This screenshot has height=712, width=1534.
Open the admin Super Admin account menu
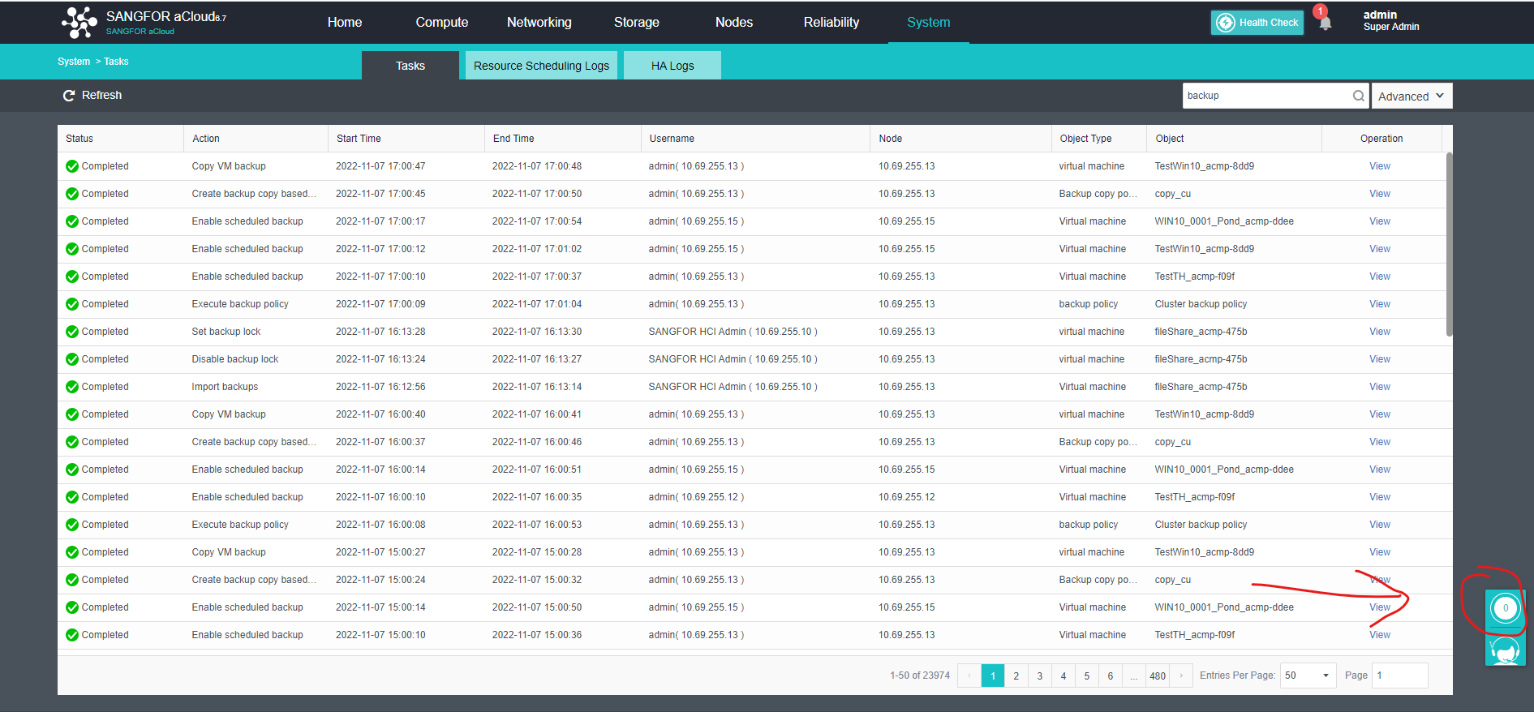tap(1391, 21)
